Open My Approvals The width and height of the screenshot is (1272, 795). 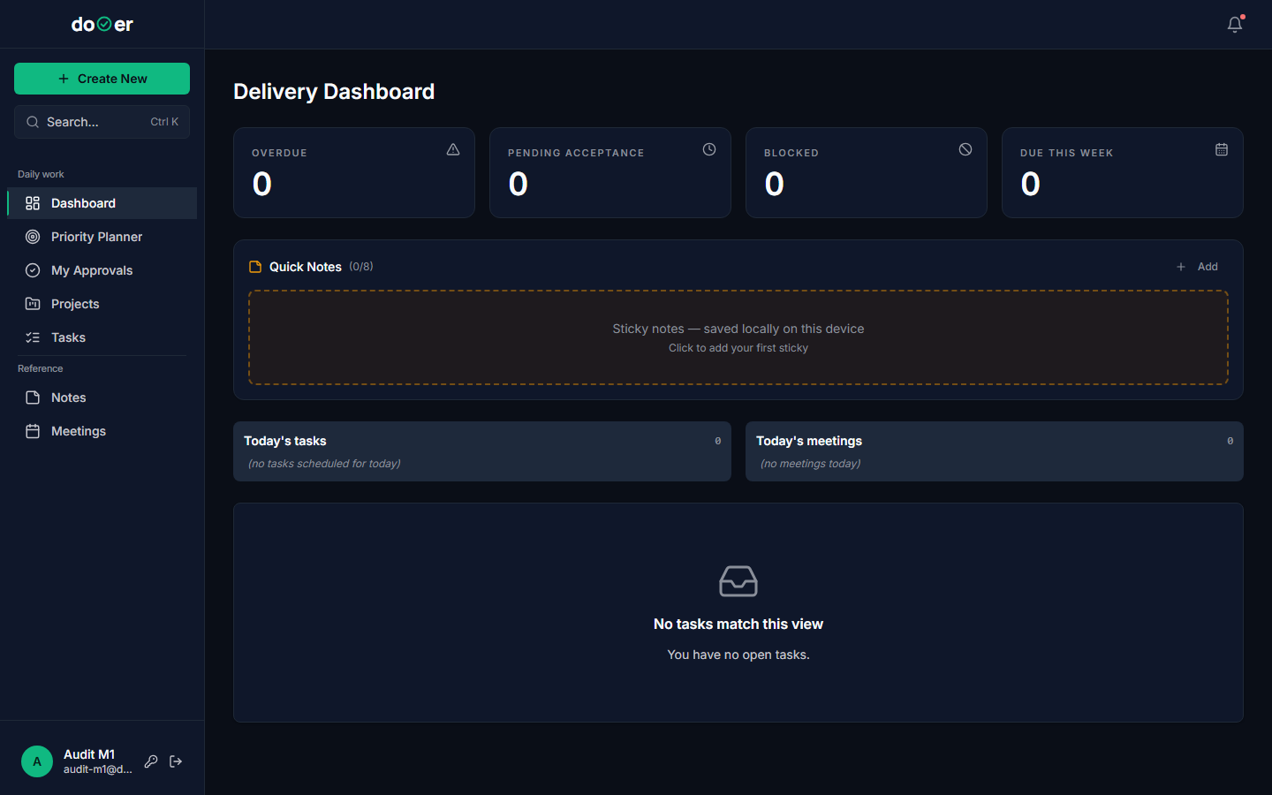[x=102, y=270]
